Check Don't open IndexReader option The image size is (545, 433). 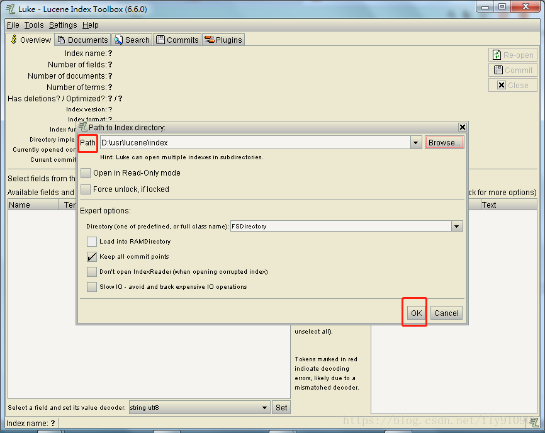click(92, 271)
